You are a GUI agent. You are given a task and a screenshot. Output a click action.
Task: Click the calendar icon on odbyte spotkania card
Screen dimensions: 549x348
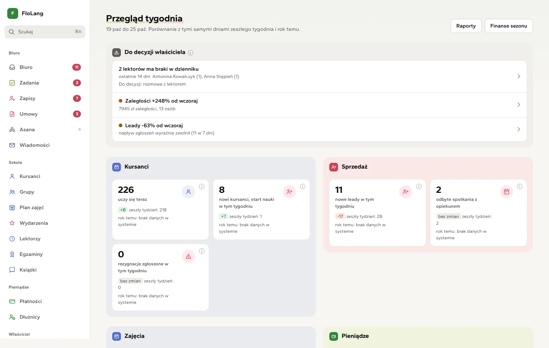tap(507, 192)
